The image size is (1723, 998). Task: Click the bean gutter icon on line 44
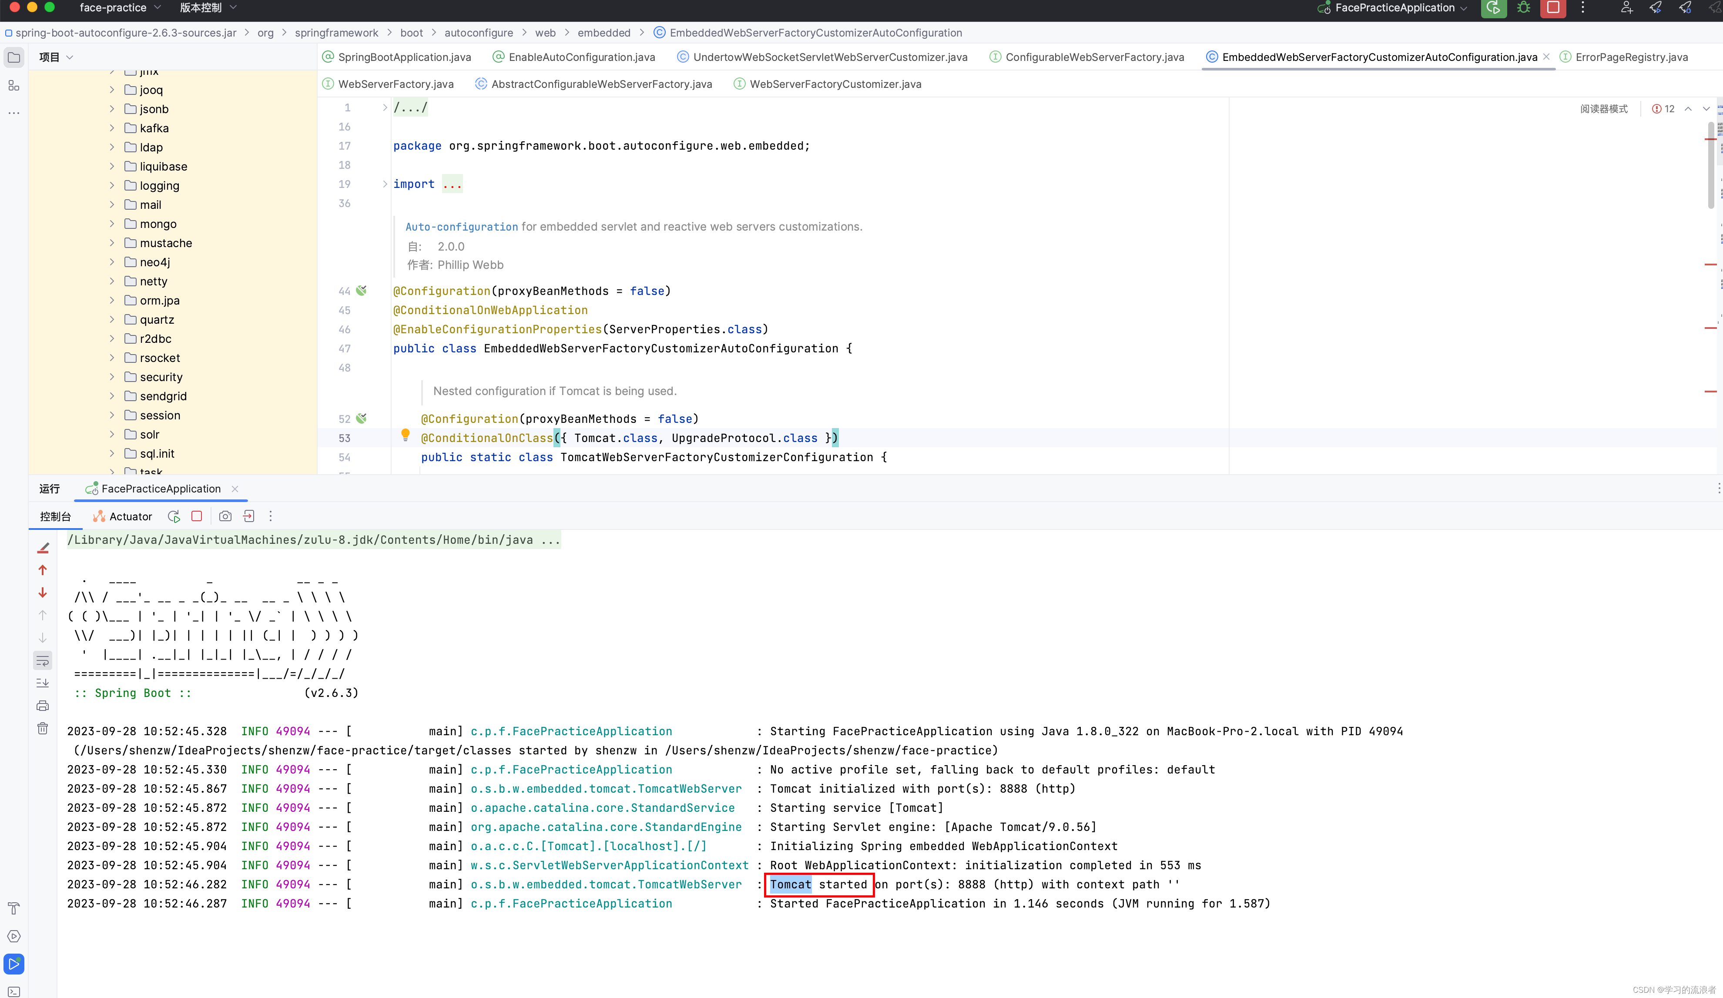click(362, 291)
